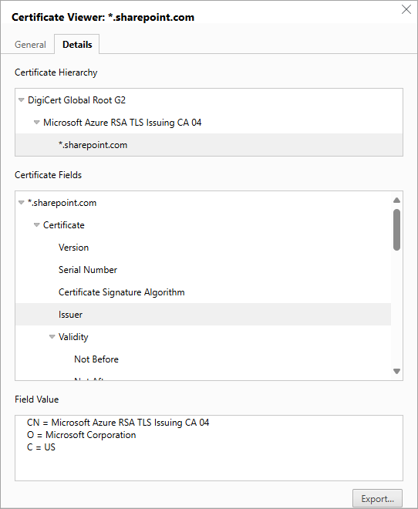Click the scroll up arrow in Certificate Fields
Image resolution: width=418 pixels, height=509 pixels.
click(x=396, y=201)
